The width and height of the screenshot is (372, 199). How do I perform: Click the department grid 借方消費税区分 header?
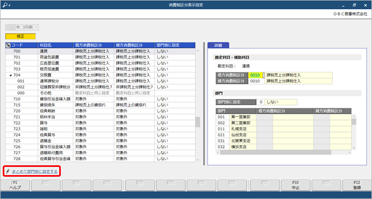tap(285, 111)
